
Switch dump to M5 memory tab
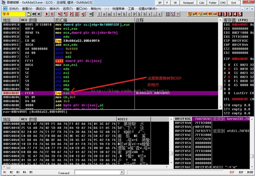(x=31, y=172)
